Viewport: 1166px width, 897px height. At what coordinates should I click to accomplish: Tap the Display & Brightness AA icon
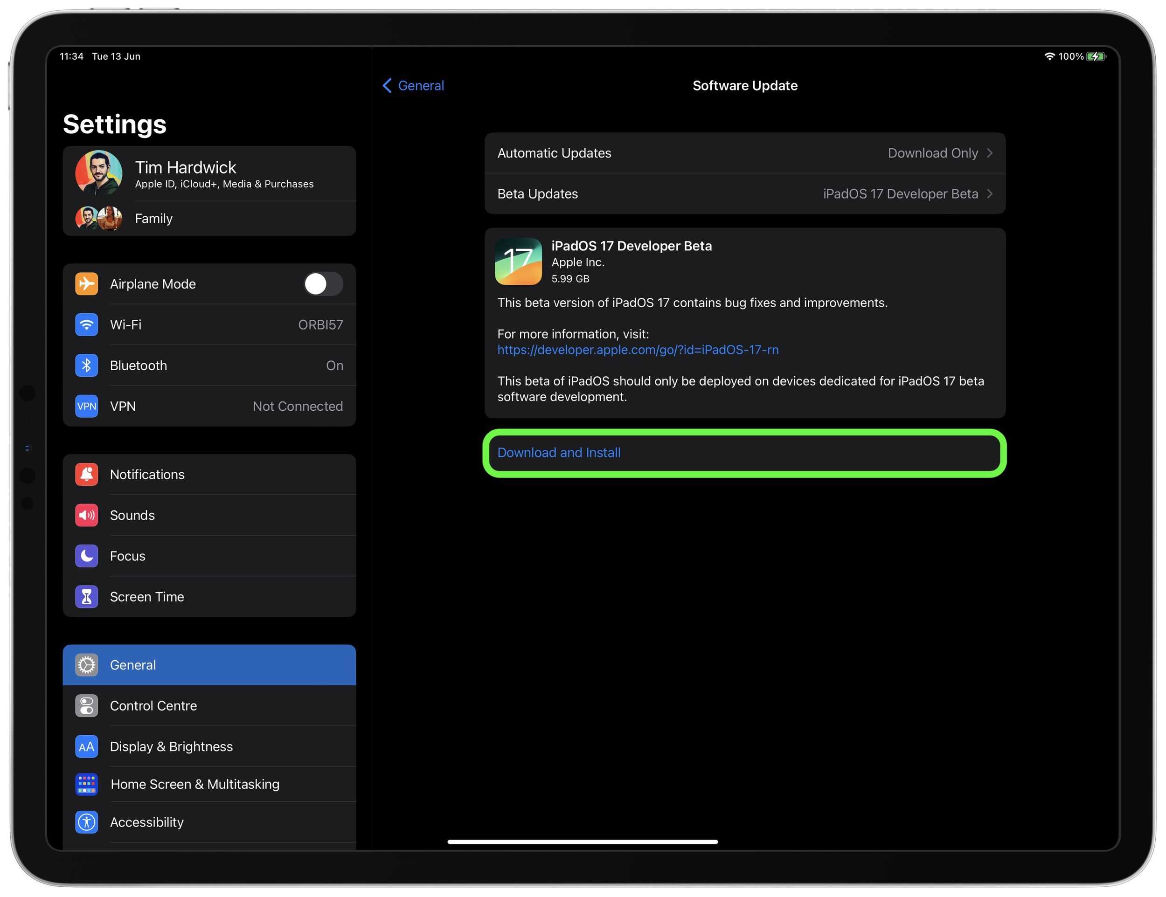click(86, 746)
